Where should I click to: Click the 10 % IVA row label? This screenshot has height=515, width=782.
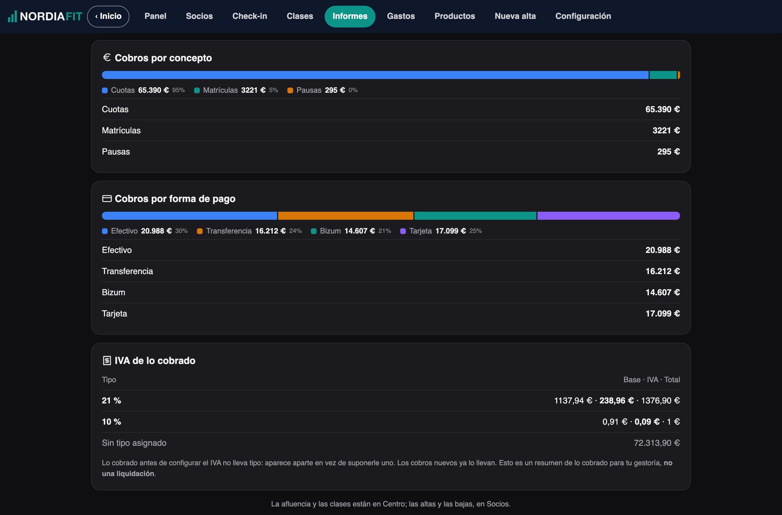click(x=111, y=422)
